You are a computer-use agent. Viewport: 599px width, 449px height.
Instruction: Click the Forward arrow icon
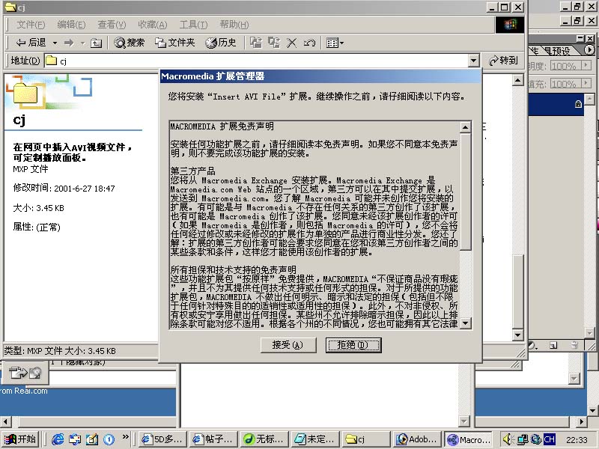[69, 43]
